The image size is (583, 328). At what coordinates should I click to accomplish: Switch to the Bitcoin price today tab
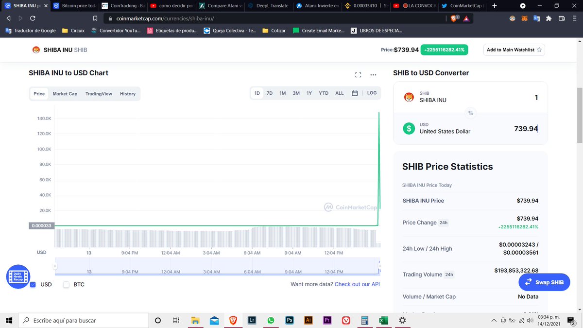[x=74, y=6]
